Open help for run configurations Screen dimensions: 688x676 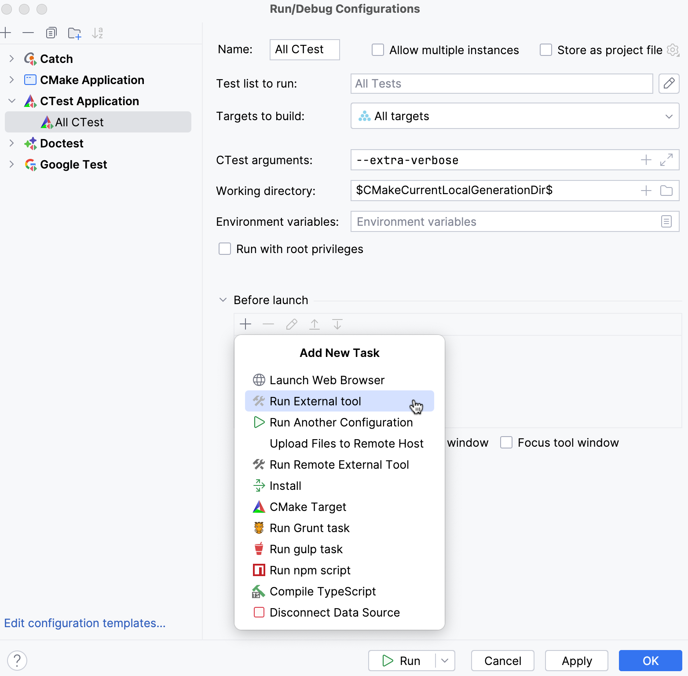tap(17, 660)
